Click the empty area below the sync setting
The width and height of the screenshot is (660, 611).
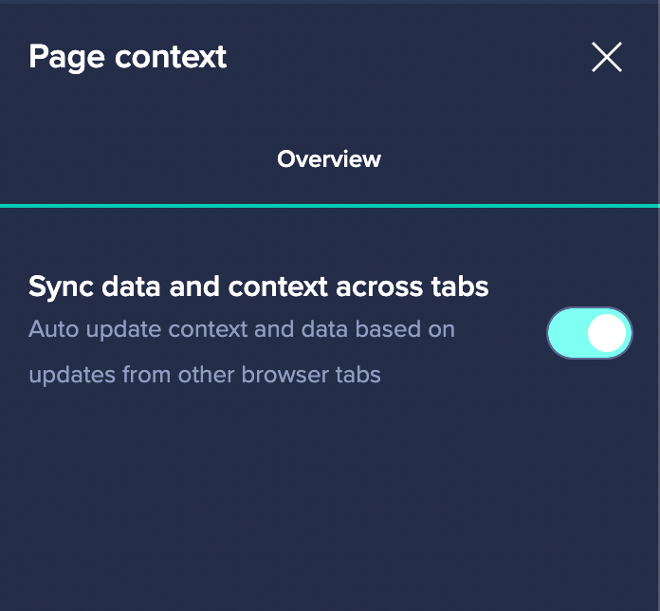[329, 503]
